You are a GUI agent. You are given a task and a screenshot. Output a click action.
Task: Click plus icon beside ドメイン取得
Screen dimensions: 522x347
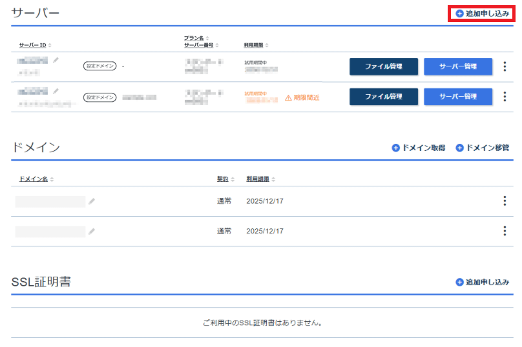[x=395, y=148]
